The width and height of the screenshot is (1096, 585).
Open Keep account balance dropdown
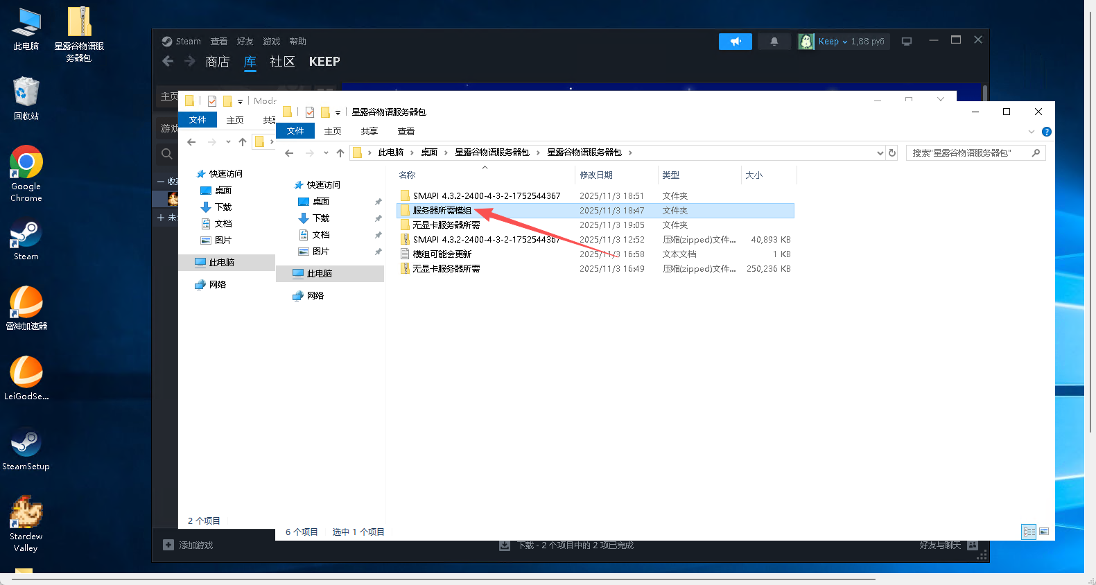click(x=843, y=42)
